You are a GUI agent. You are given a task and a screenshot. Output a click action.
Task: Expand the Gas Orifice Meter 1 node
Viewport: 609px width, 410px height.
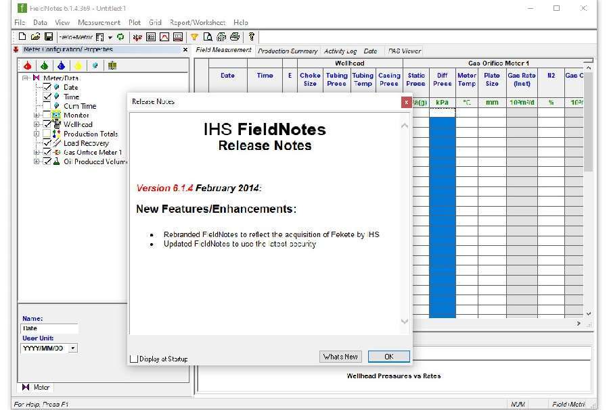click(x=37, y=152)
